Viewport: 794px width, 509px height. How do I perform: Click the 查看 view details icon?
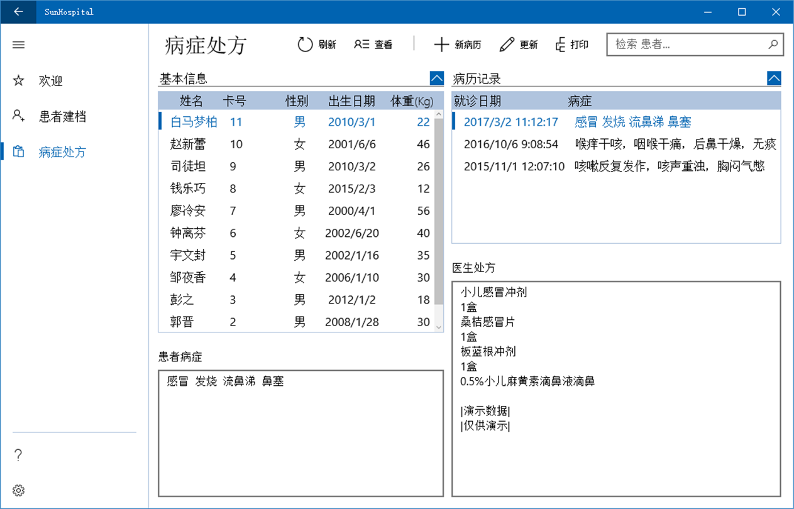pyautogui.click(x=361, y=45)
